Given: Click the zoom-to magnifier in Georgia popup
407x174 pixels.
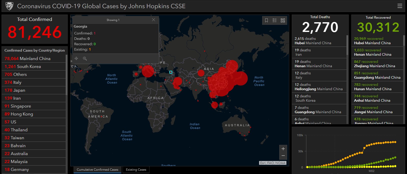Looking at the screenshot, I should pos(85,59).
